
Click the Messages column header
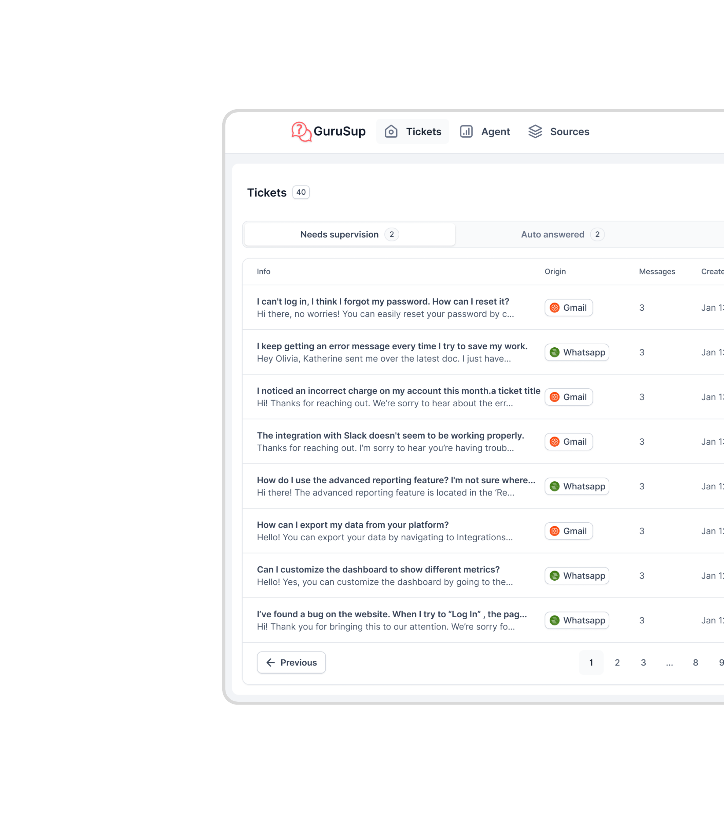[657, 271]
